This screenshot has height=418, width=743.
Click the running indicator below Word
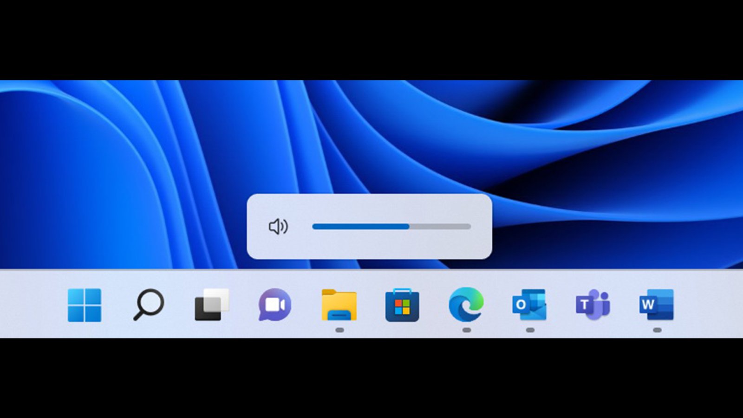point(657,330)
